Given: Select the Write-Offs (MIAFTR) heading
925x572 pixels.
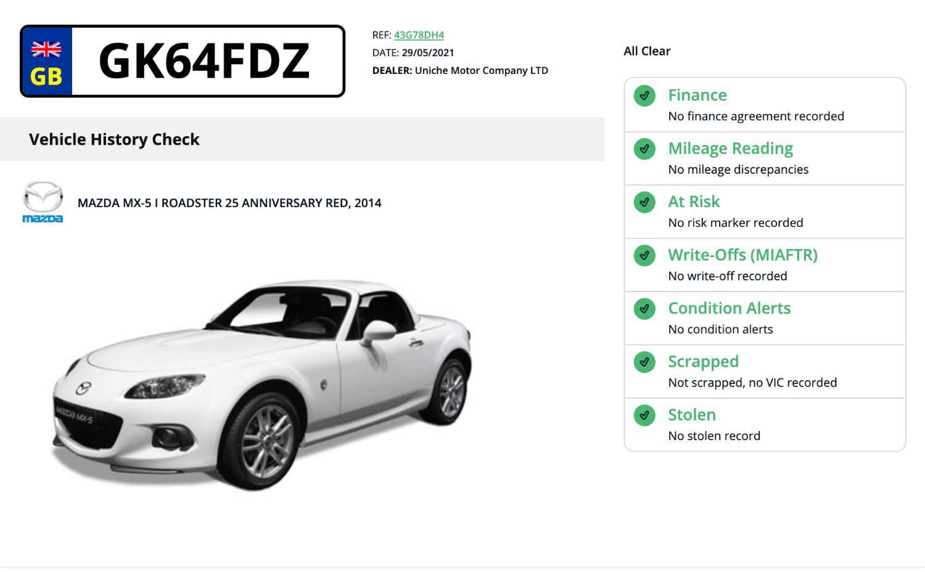Looking at the screenshot, I should [x=742, y=255].
